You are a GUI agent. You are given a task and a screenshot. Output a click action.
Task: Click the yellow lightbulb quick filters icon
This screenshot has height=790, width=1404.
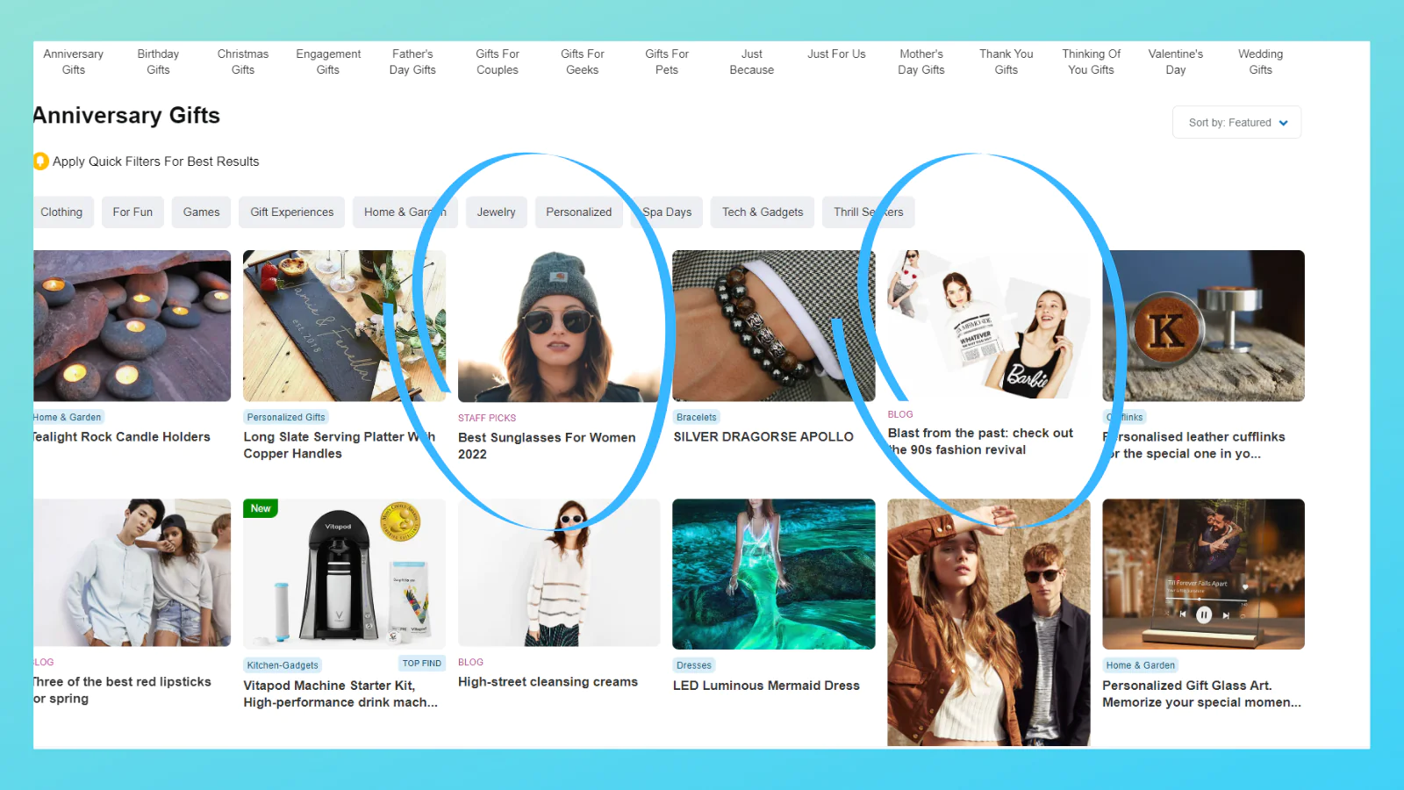coord(40,162)
